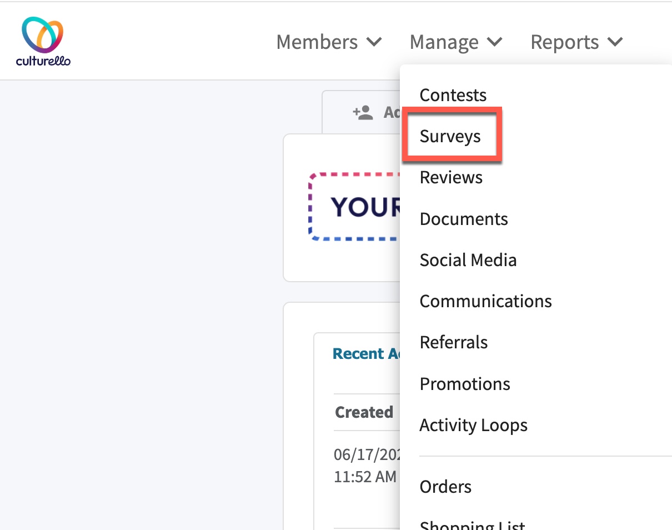672x530 pixels.
Task: Expand the Members chevron arrow
Action: tap(374, 42)
